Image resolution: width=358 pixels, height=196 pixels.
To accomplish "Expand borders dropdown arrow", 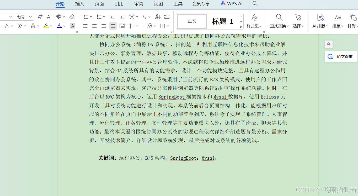I will pyautogui.click(x=168, y=26).
